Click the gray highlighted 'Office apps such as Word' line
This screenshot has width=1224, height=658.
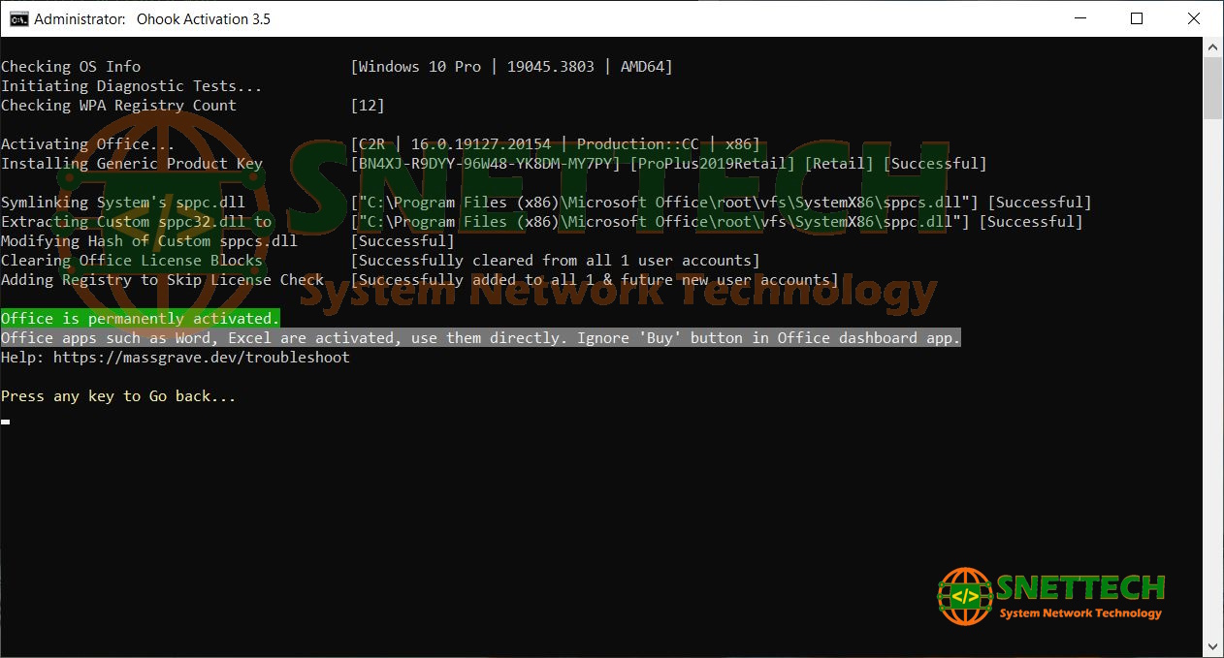[x=480, y=338]
